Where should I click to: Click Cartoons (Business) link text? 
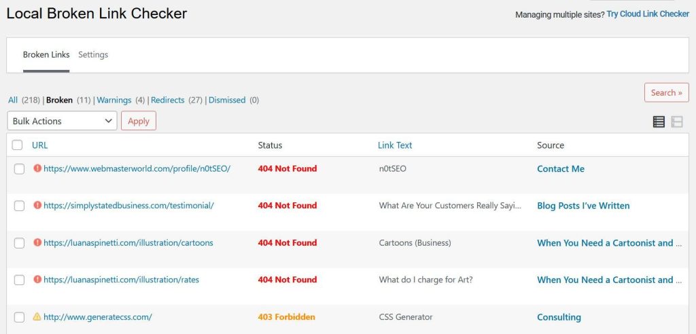coord(415,242)
